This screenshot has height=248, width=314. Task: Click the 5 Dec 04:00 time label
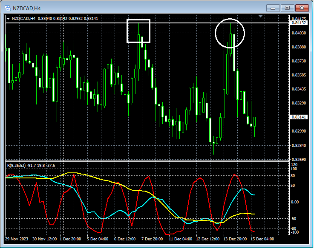(x=98, y=239)
